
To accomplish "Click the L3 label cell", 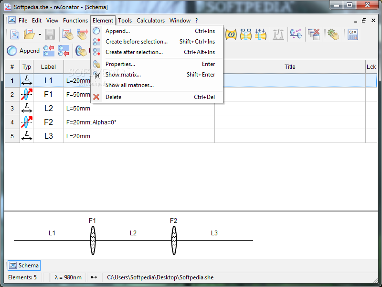I will (x=48, y=136).
